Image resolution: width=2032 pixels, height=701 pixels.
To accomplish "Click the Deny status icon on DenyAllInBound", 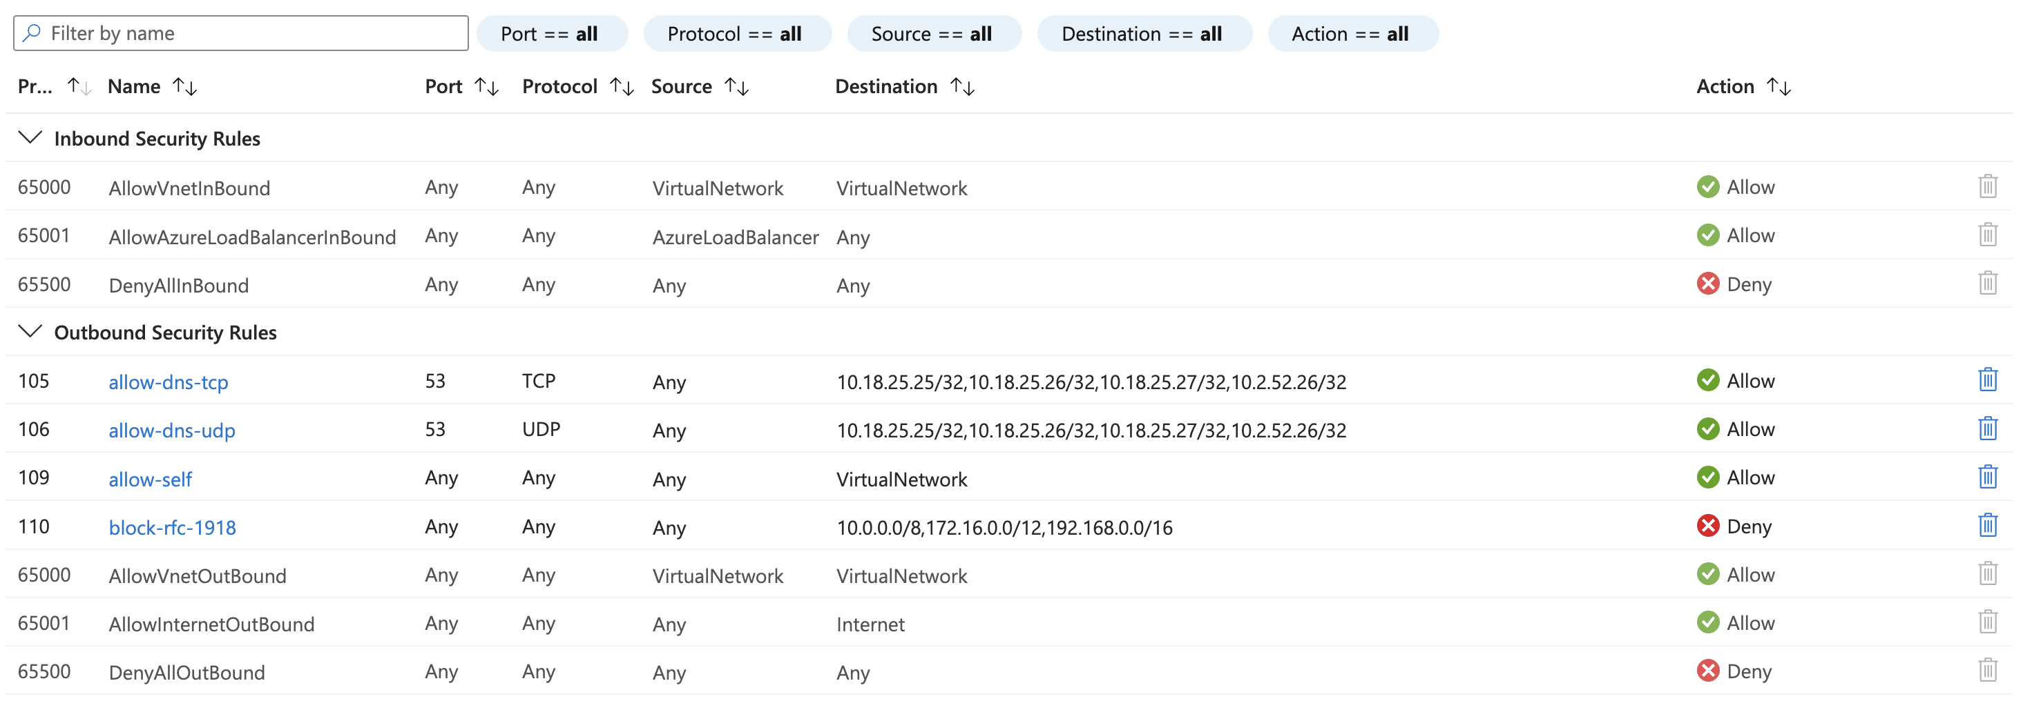I will pyautogui.click(x=1709, y=284).
